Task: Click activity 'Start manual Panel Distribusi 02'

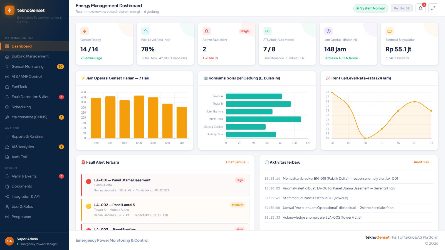Action: pyautogui.click(x=349, y=198)
